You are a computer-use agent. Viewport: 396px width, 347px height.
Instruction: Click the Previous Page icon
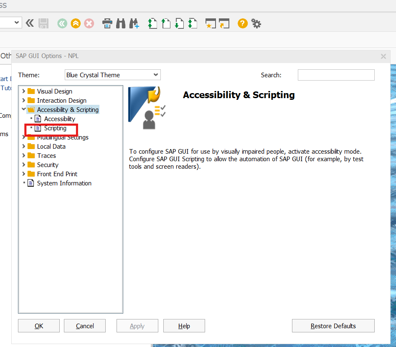click(166, 23)
